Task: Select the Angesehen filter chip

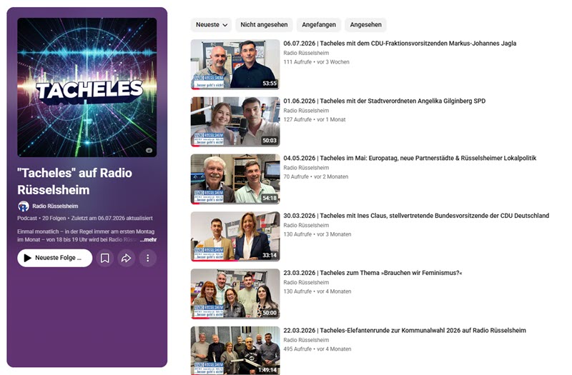Action: click(366, 25)
